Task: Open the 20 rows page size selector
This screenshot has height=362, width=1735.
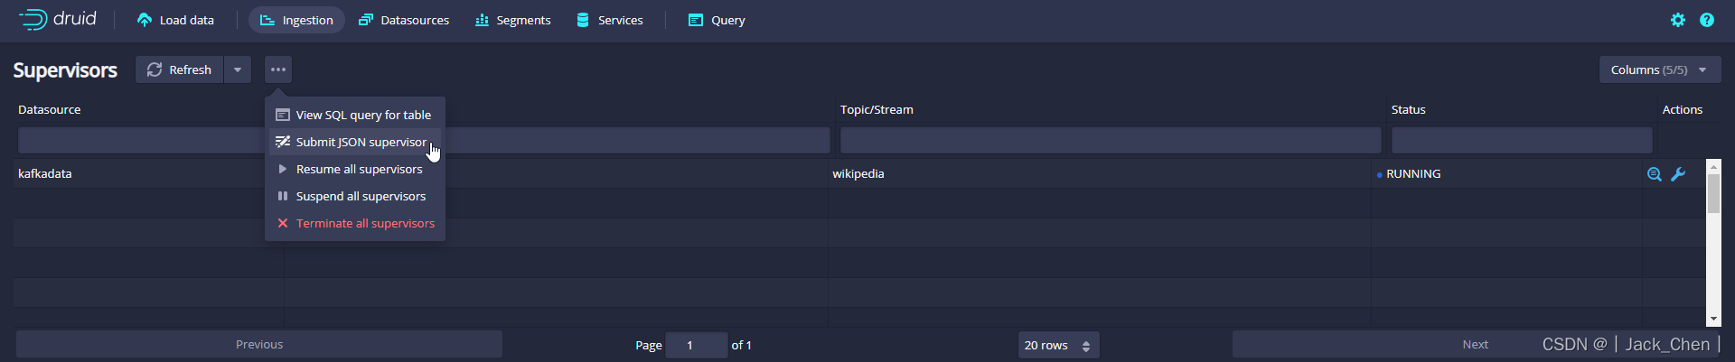Action: [x=1058, y=345]
